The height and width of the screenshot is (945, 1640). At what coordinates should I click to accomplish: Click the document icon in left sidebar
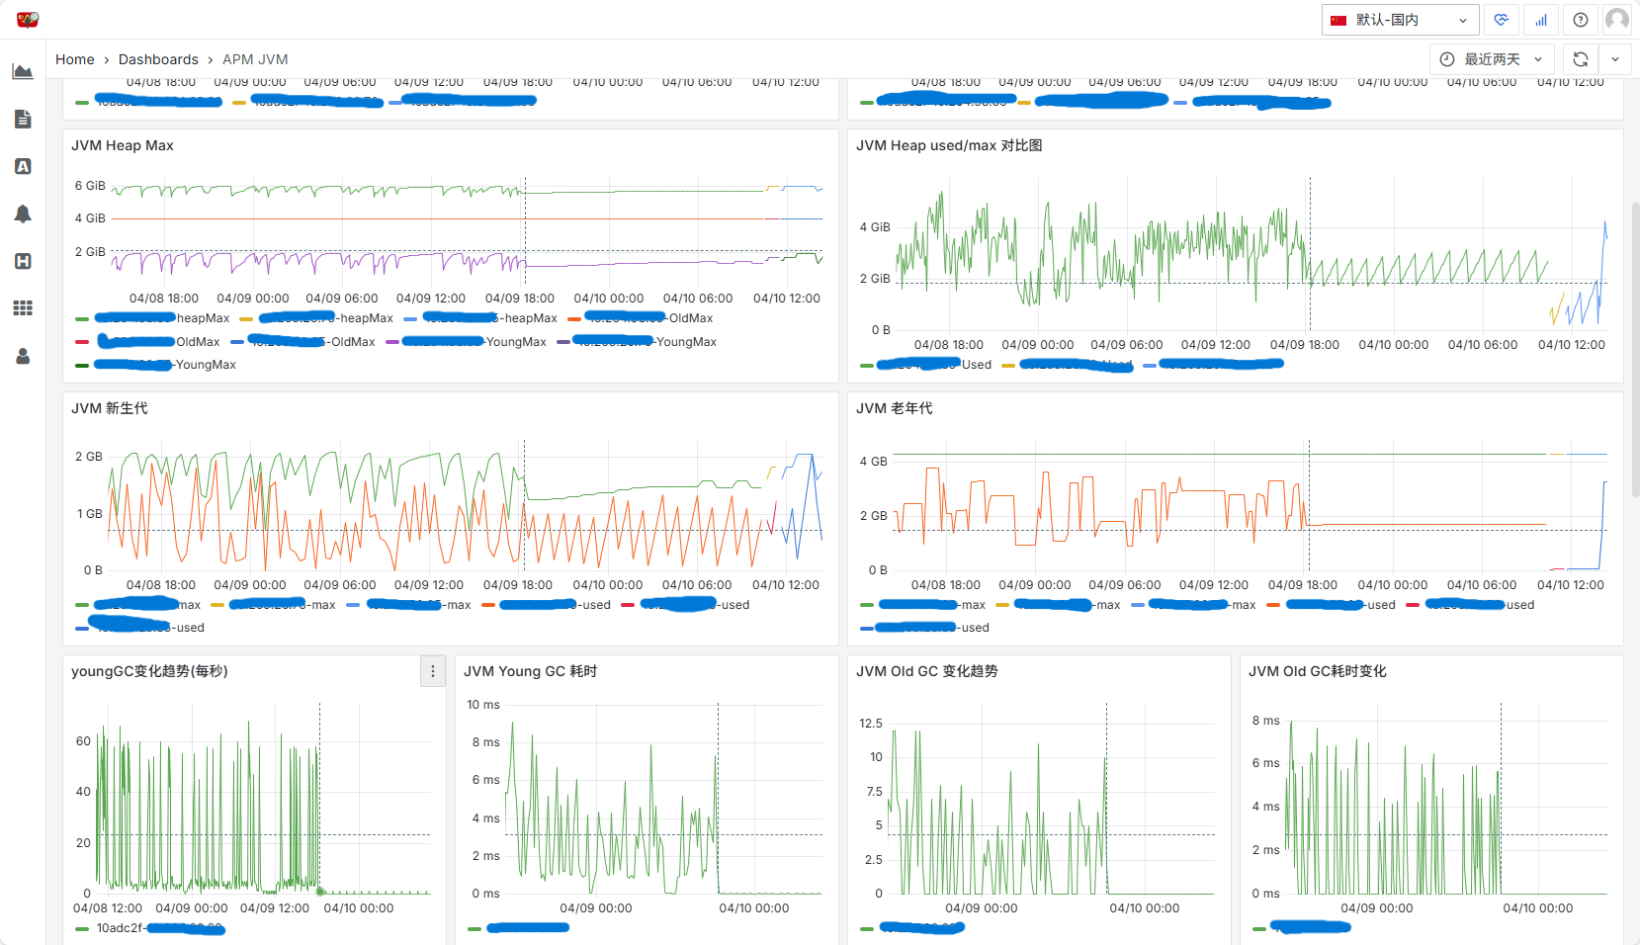point(23,120)
